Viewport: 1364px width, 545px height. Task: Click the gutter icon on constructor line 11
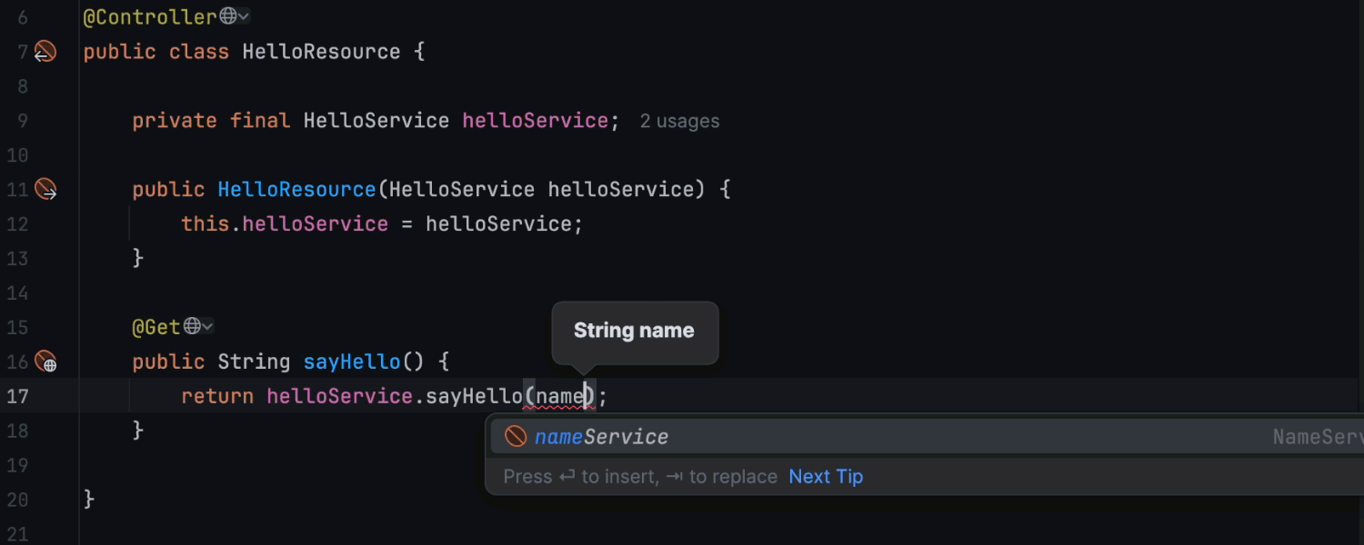coord(45,189)
